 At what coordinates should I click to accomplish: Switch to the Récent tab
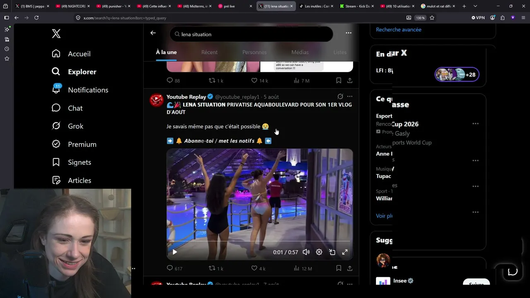tap(210, 52)
